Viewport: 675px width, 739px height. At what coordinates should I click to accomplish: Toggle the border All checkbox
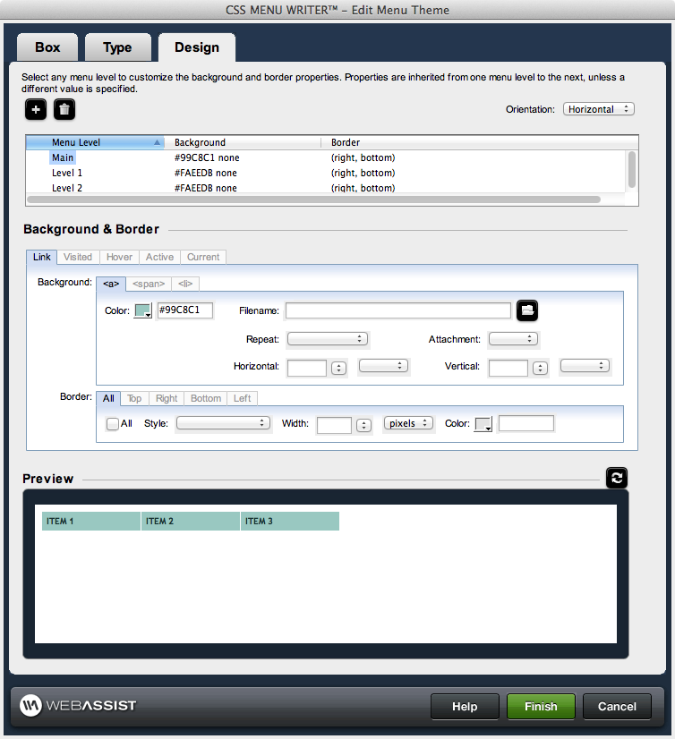pos(112,424)
